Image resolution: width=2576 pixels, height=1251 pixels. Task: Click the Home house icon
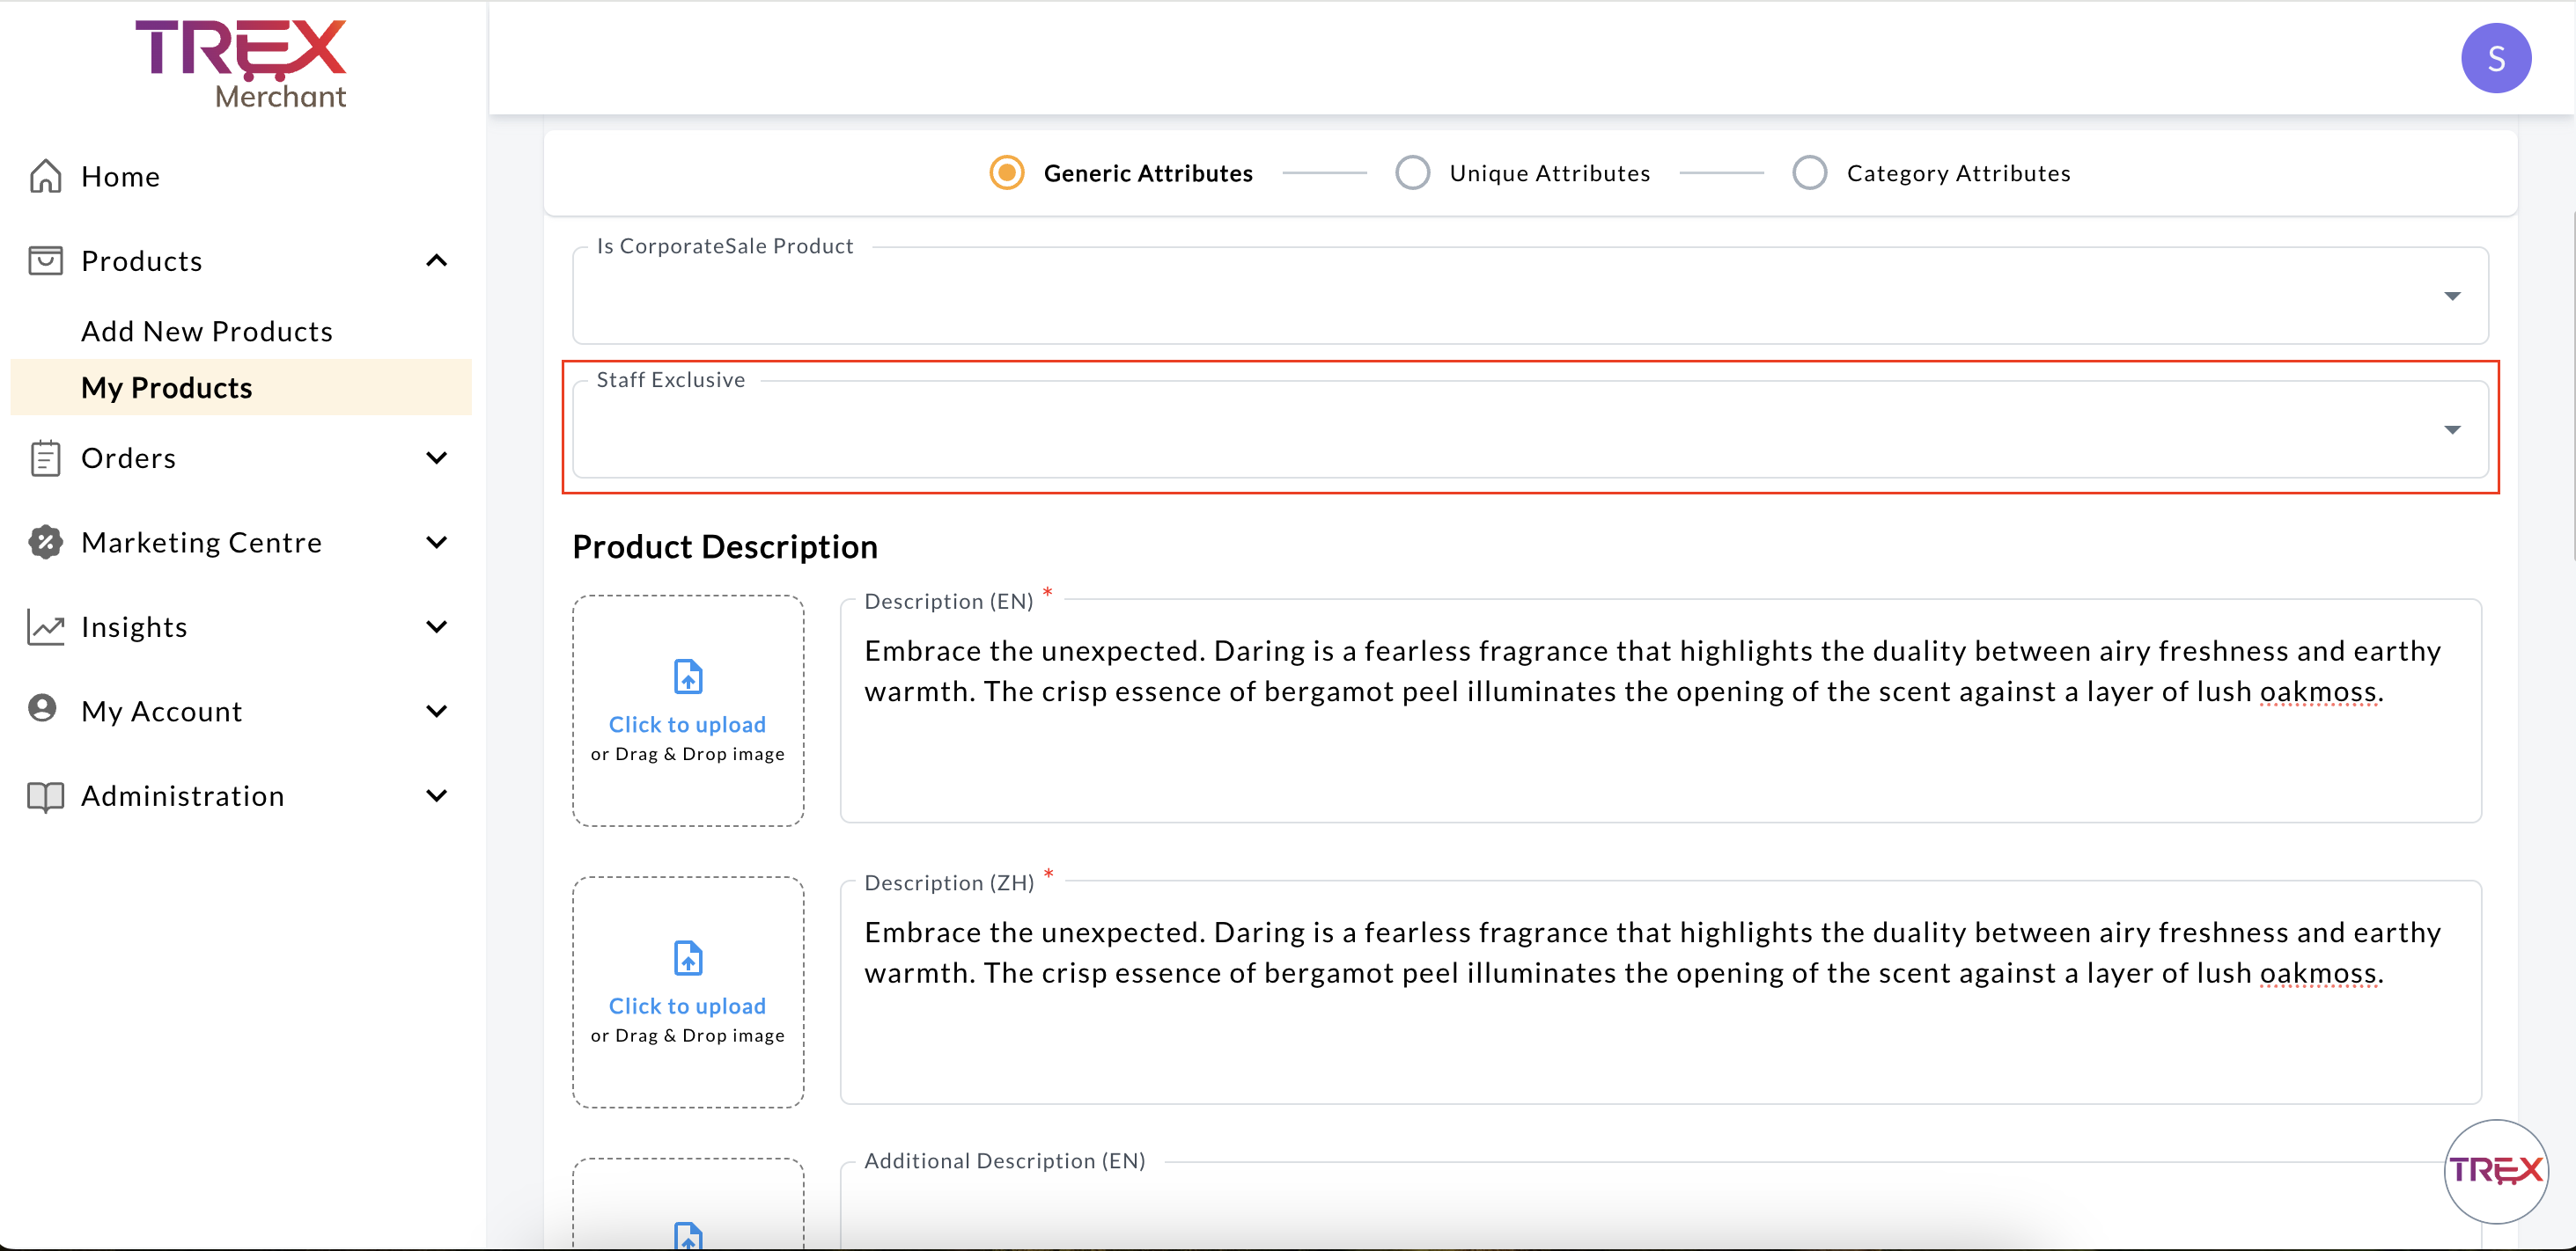coord(46,176)
